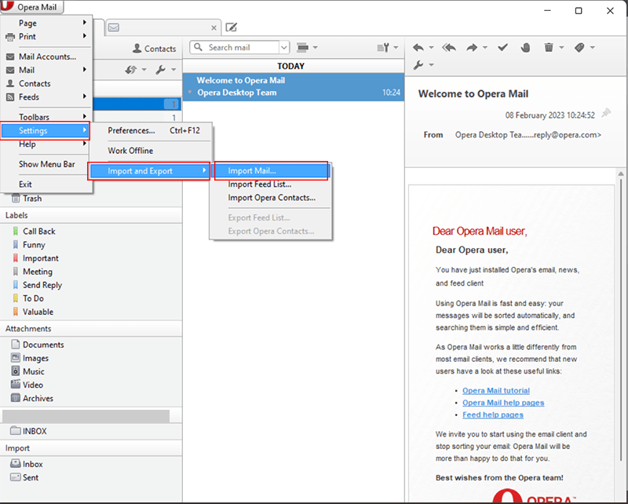Mark the message read with the checkmark icon
The width and height of the screenshot is (628, 504).
[x=502, y=47]
